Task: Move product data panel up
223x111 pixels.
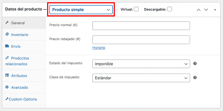Action: (x=198, y=10)
